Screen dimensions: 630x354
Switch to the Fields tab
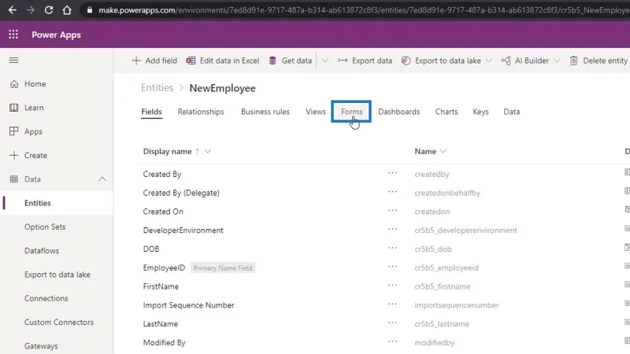151,112
